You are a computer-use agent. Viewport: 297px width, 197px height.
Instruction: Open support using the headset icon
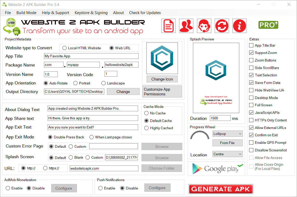[204, 26]
